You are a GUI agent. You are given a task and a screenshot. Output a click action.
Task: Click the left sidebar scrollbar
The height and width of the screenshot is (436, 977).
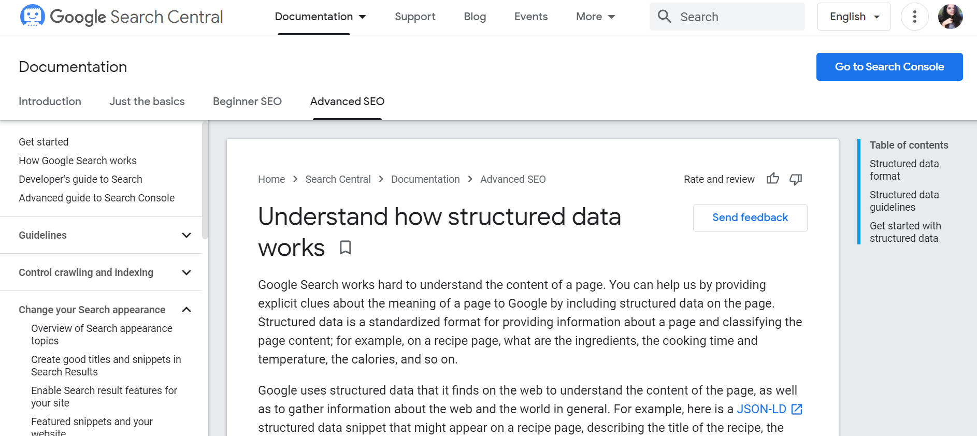[205, 180]
